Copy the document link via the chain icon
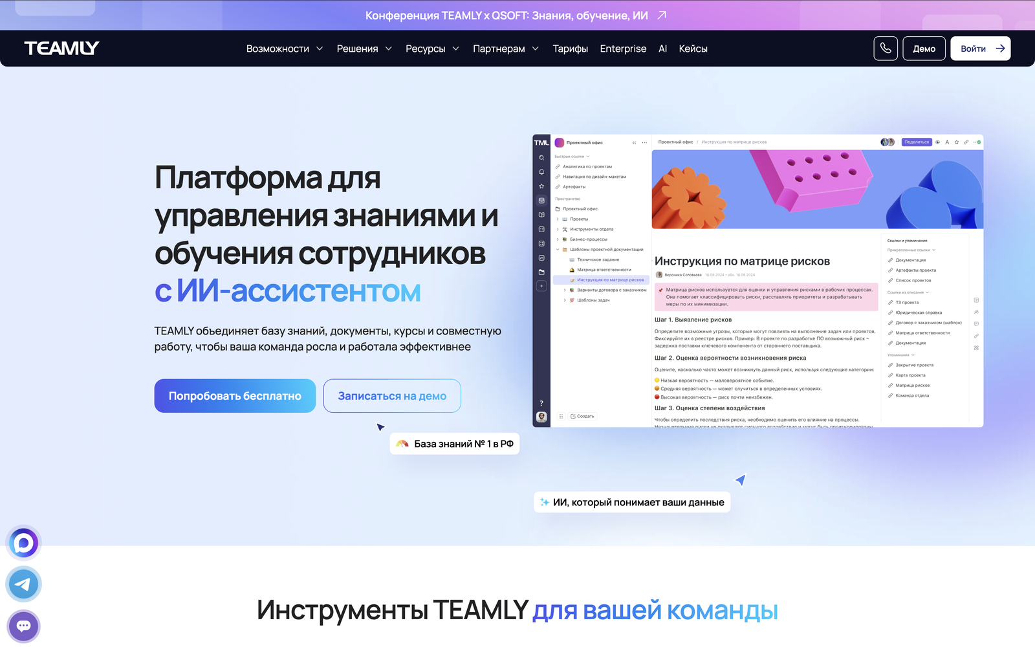The image size is (1035, 647). pyautogui.click(x=966, y=142)
